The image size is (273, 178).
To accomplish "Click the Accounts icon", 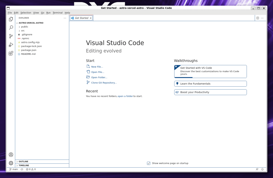I will tap(11, 154).
